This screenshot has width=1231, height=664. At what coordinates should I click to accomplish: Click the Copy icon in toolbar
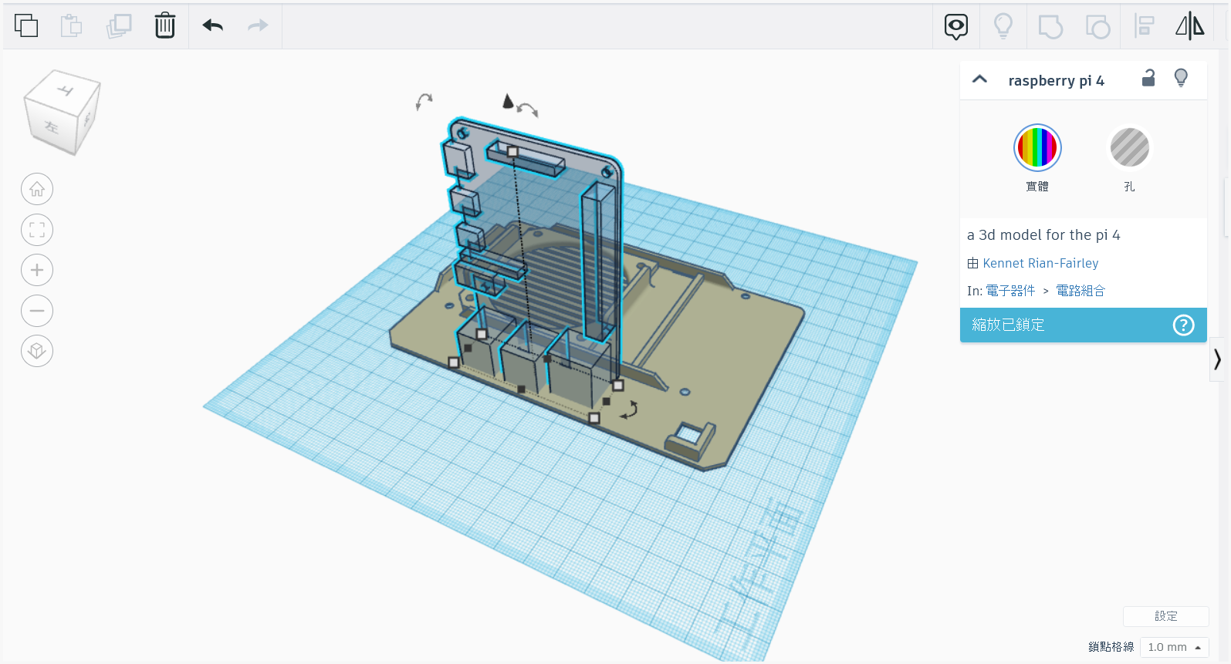point(26,25)
